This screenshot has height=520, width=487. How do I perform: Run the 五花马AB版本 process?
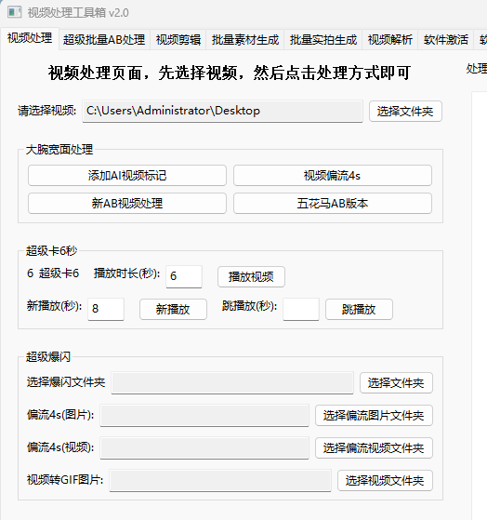pyautogui.click(x=333, y=204)
